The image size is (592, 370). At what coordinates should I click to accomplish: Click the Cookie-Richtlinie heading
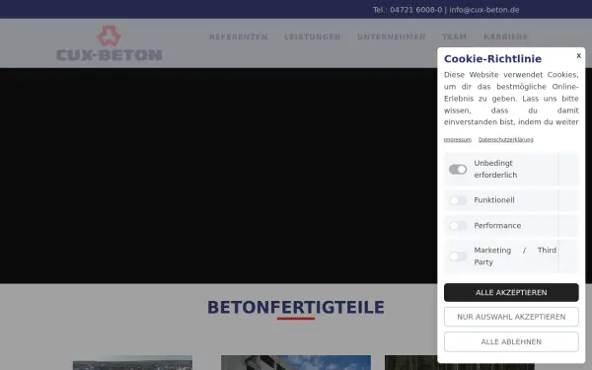pos(492,59)
